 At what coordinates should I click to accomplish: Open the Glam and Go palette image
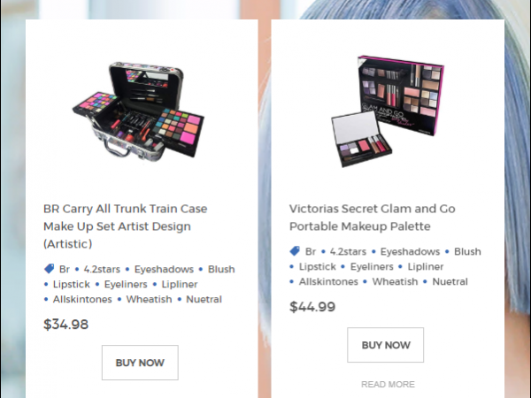388,111
